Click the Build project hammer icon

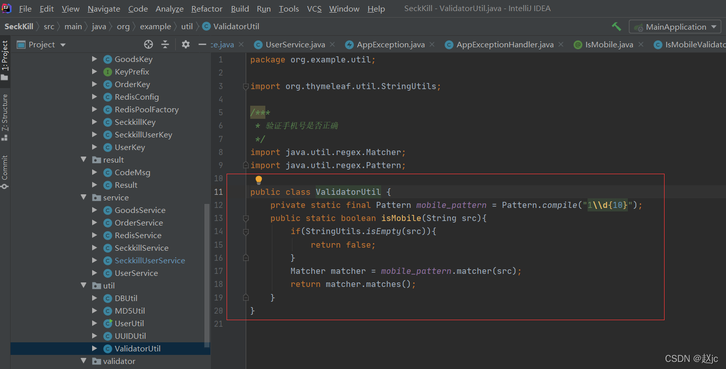coord(616,27)
